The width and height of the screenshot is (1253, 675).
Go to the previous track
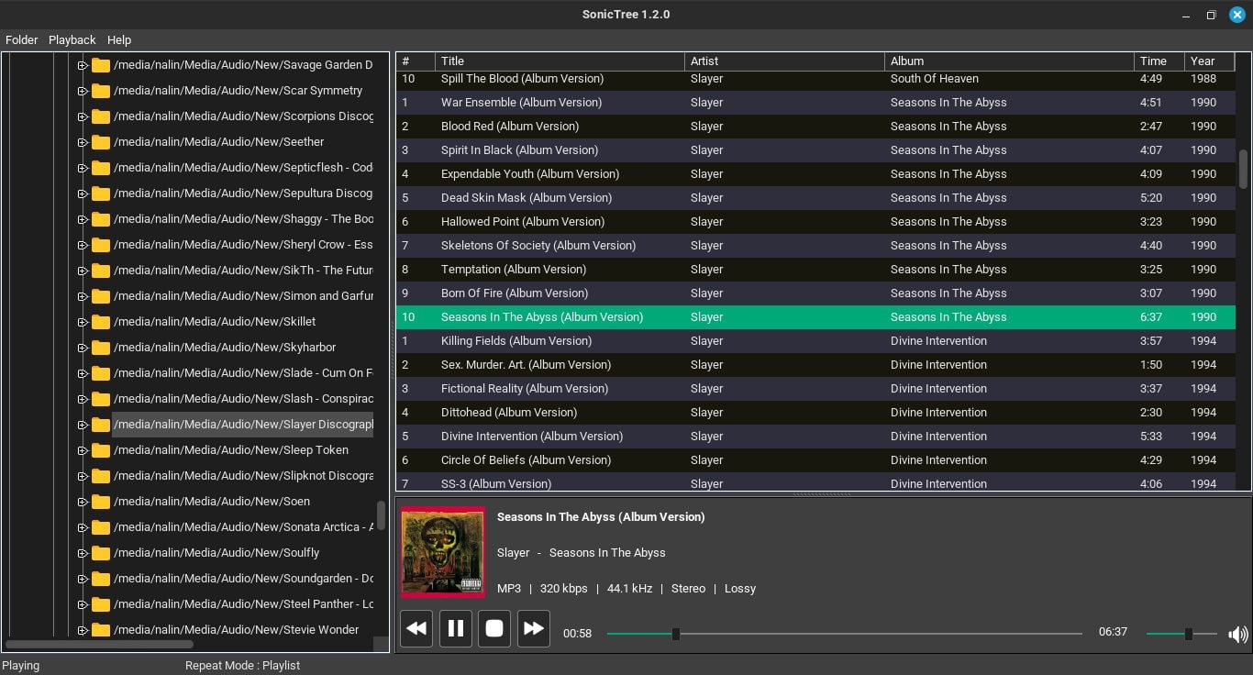416,628
